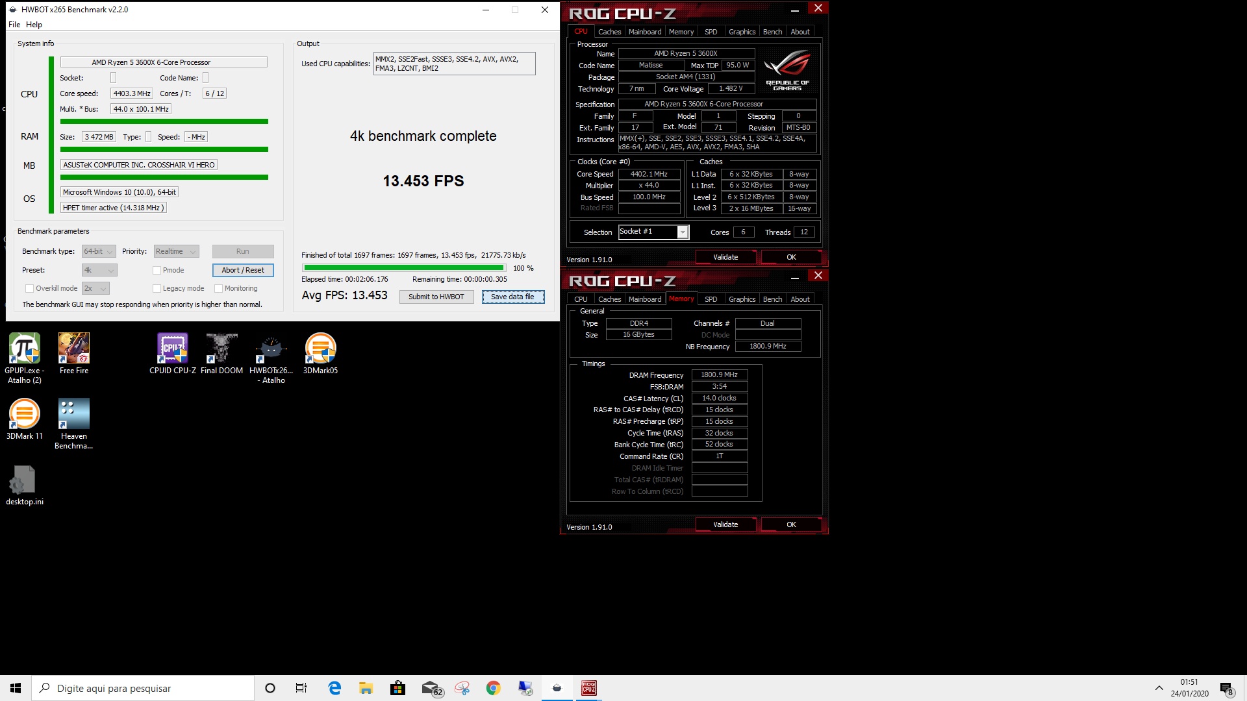The width and height of the screenshot is (1247, 701).
Task: Launch the CPUID CPU-Z desktop shortcut
Action: click(173, 354)
